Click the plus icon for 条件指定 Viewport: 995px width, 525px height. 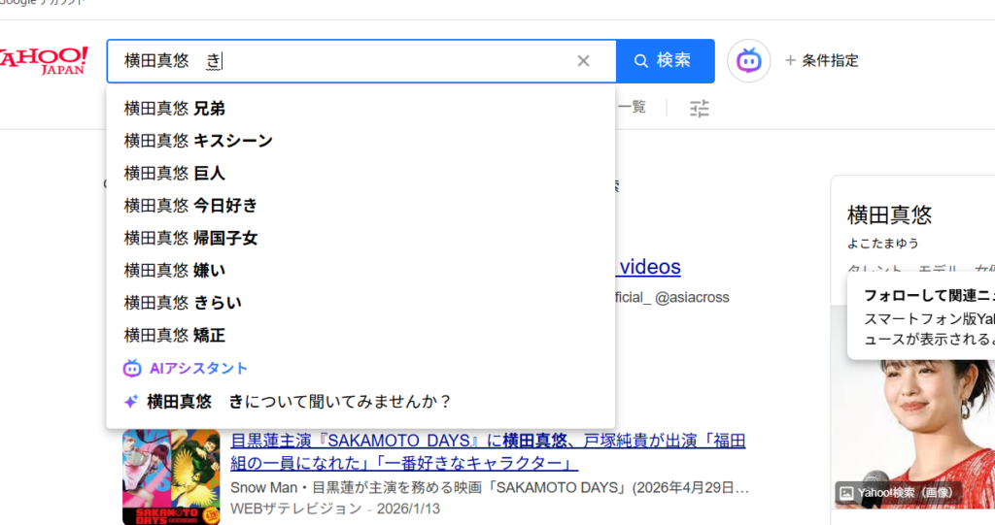click(790, 61)
